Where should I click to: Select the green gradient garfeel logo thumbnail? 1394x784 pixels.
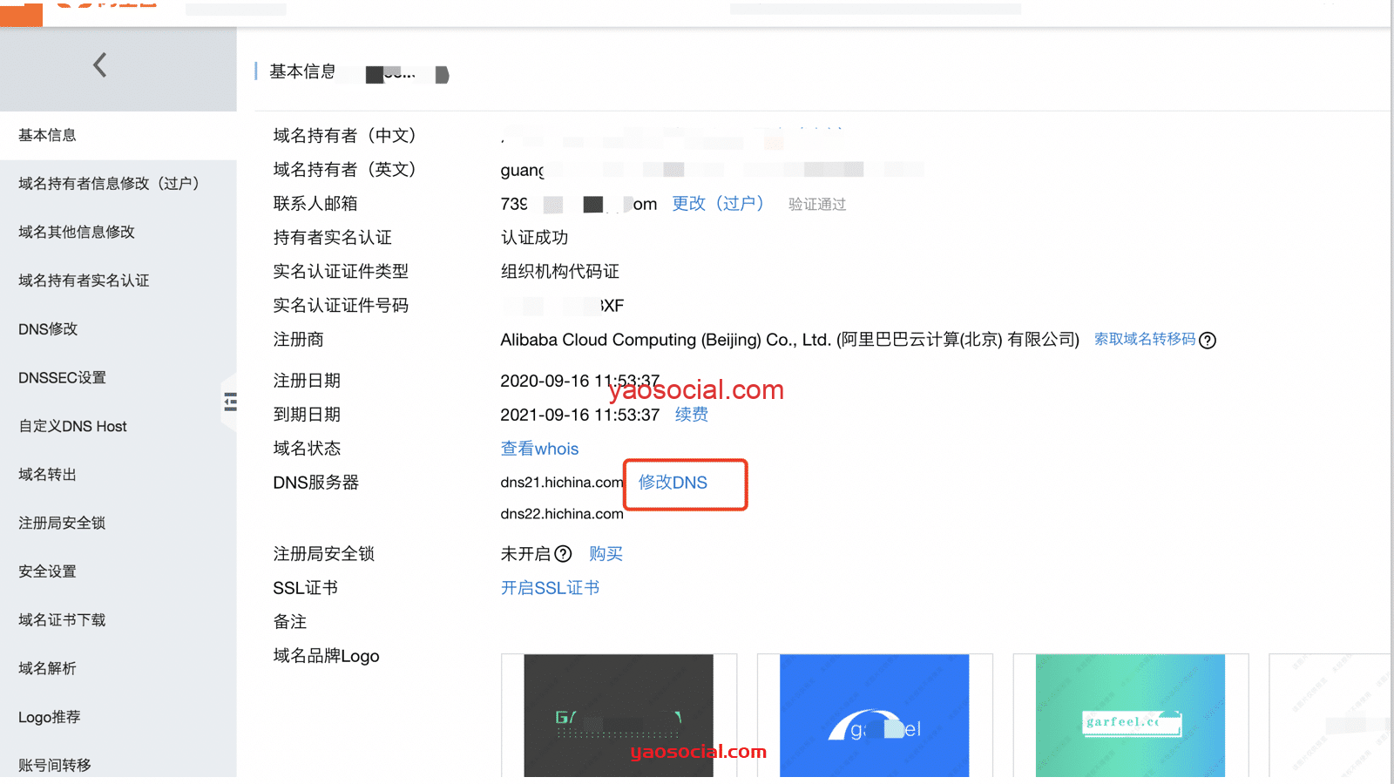pos(1130,715)
